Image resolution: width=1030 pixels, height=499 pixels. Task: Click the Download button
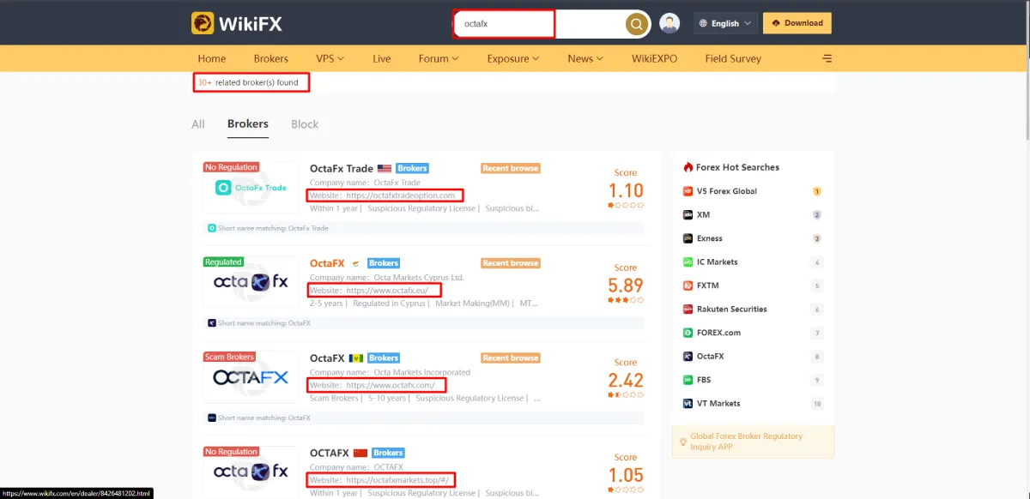pyautogui.click(x=797, y=23)
